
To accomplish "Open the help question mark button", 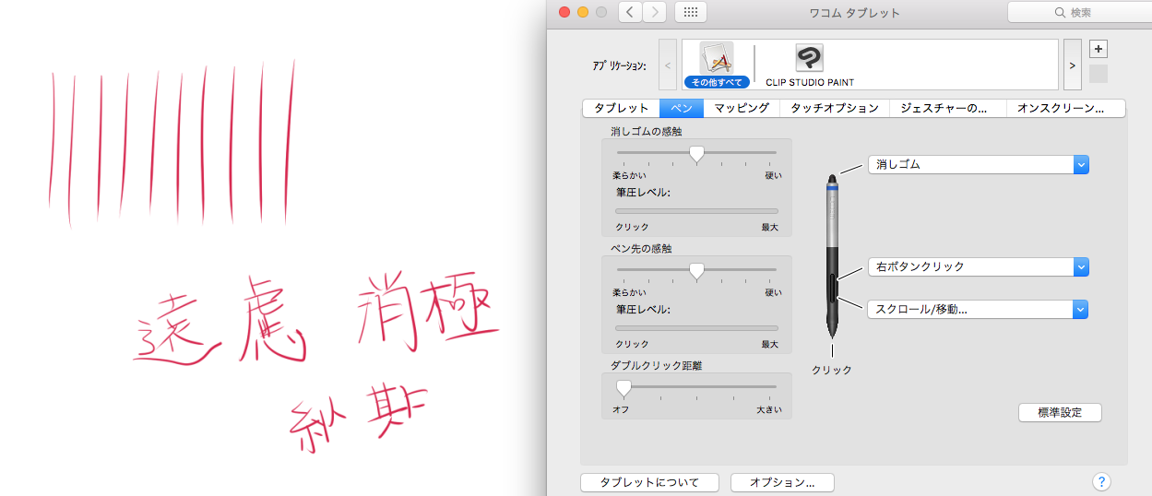I will click(1100, 481).
